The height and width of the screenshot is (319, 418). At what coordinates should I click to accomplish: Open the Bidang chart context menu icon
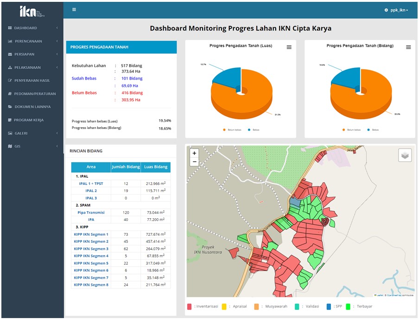click(x=408, y=47)
